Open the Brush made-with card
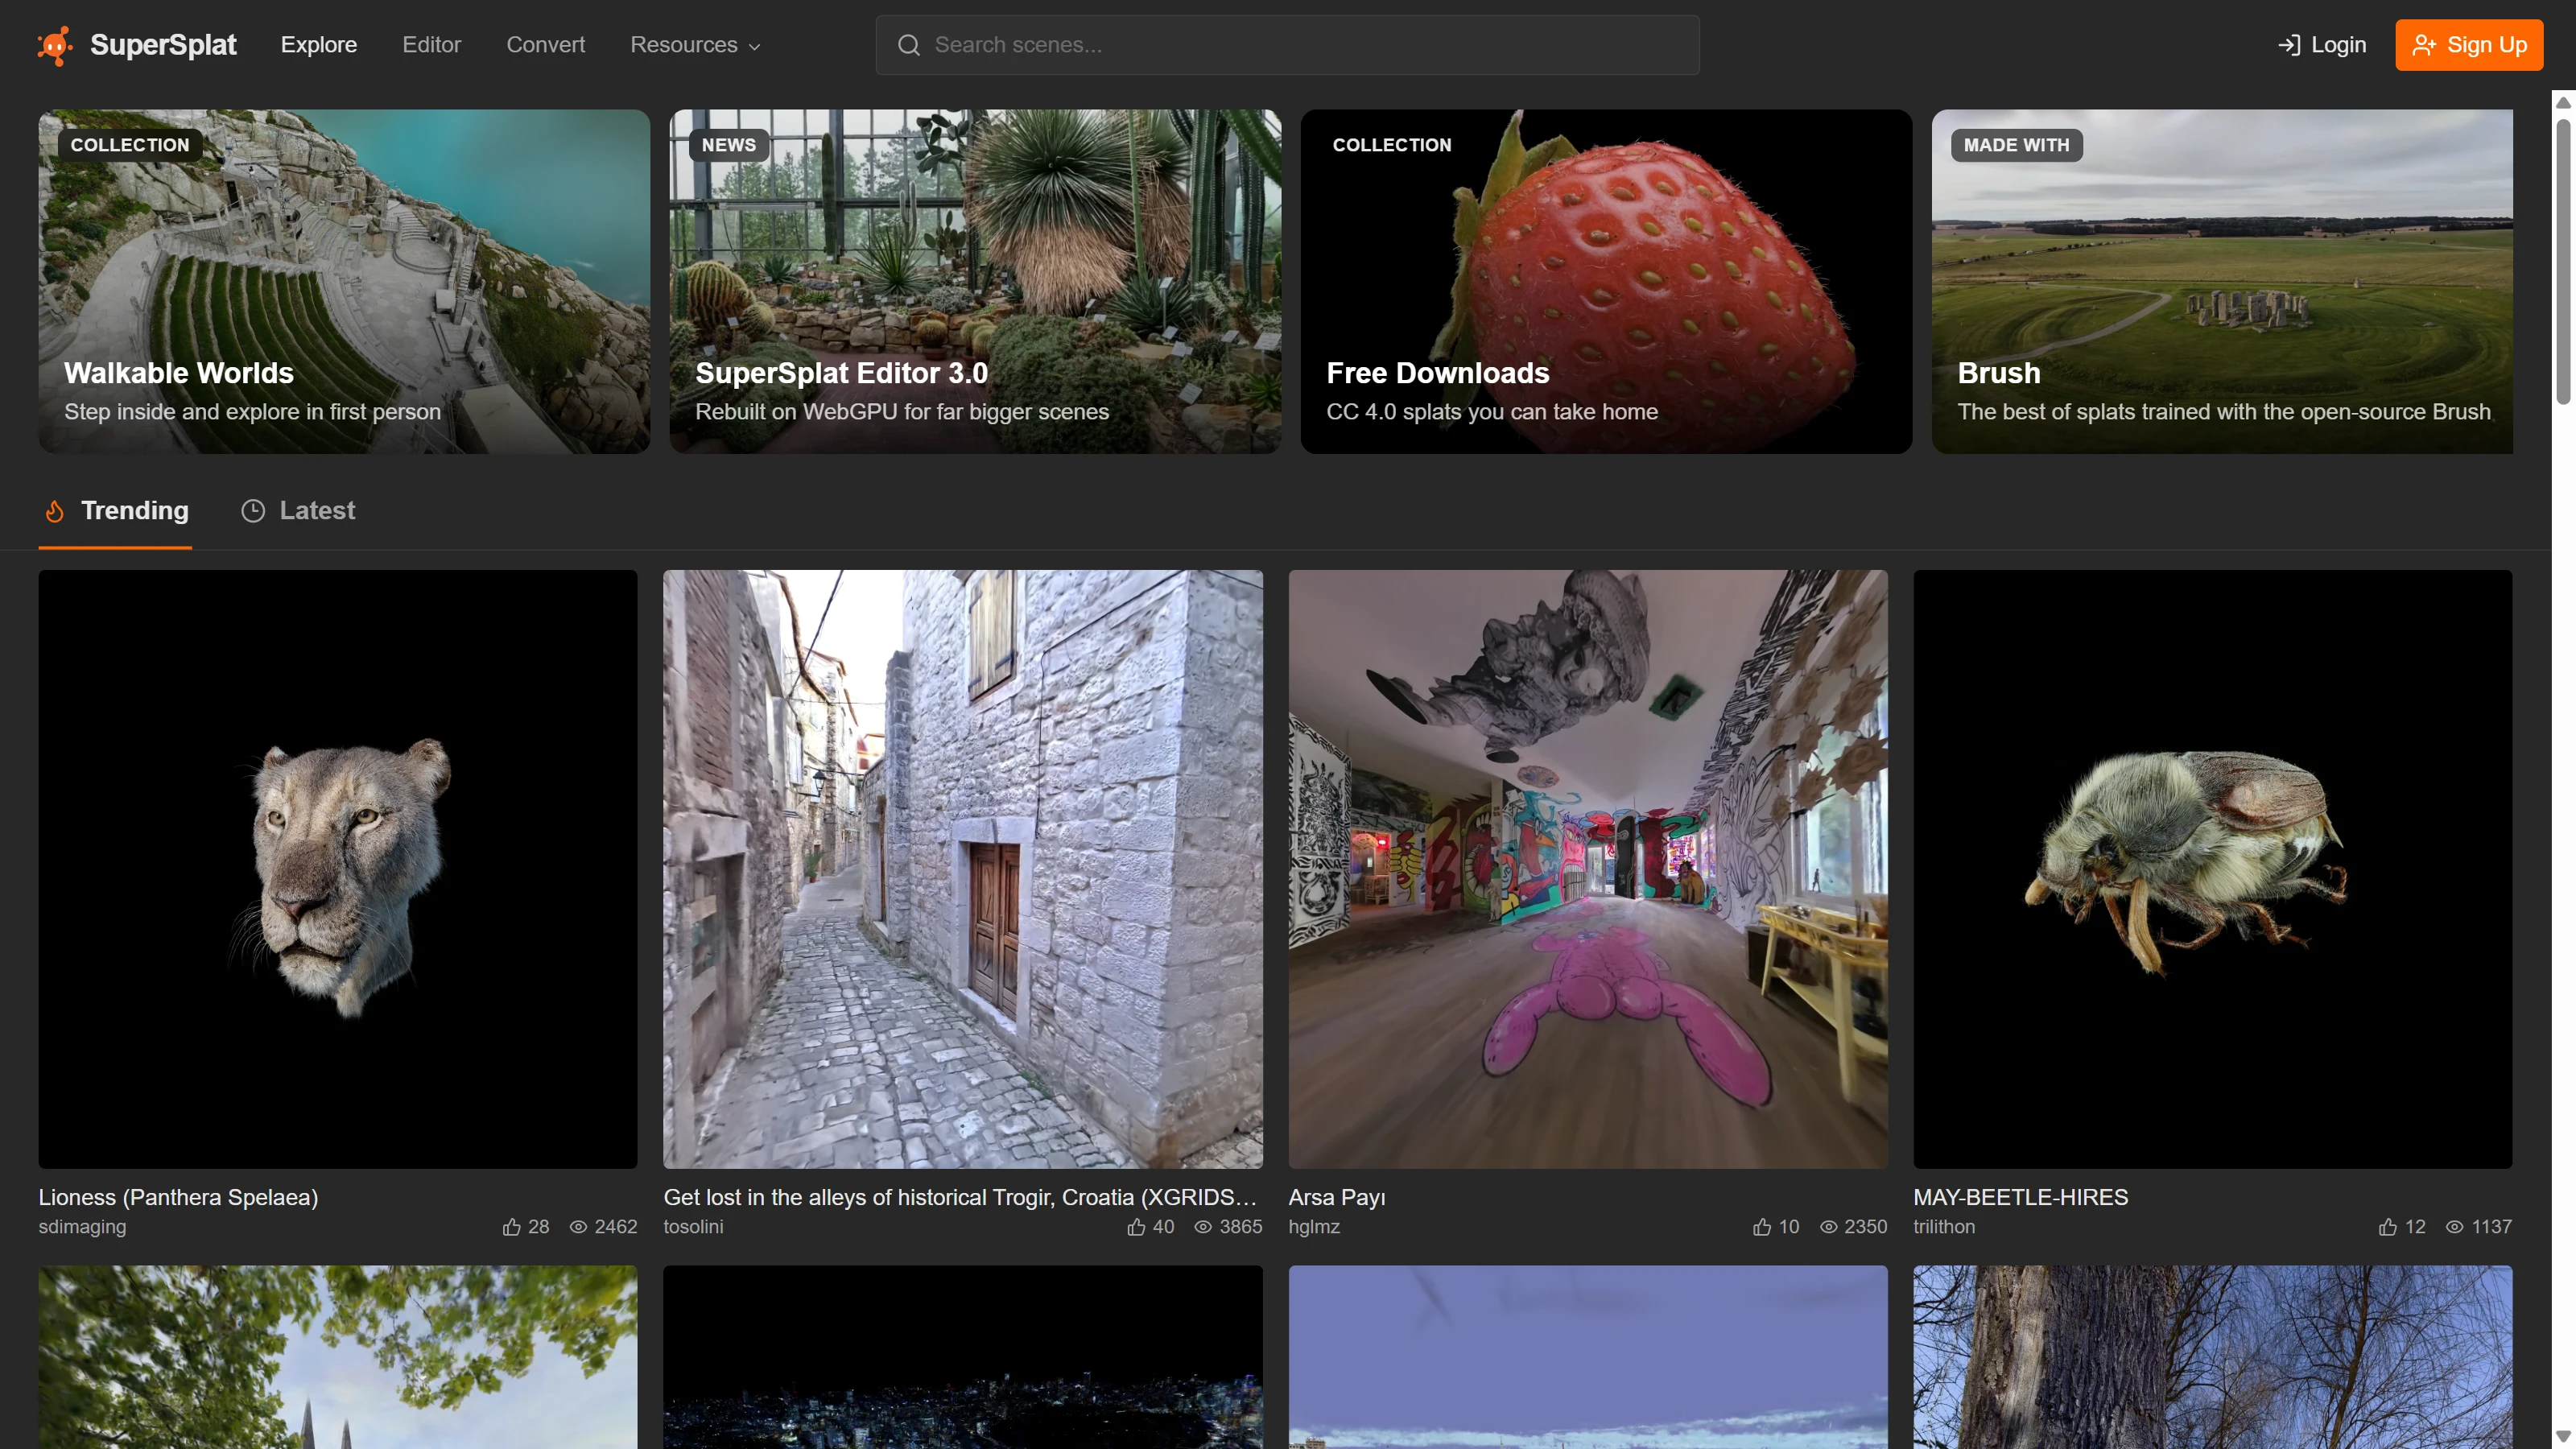This screenshot has height=1449, width=2576. (x=2222, y=282)
